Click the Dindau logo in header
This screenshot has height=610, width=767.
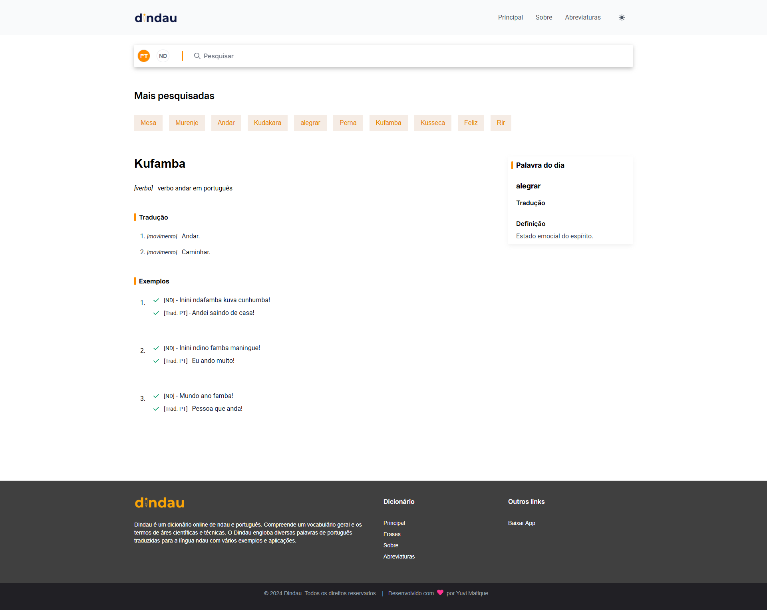coord(156,18)
